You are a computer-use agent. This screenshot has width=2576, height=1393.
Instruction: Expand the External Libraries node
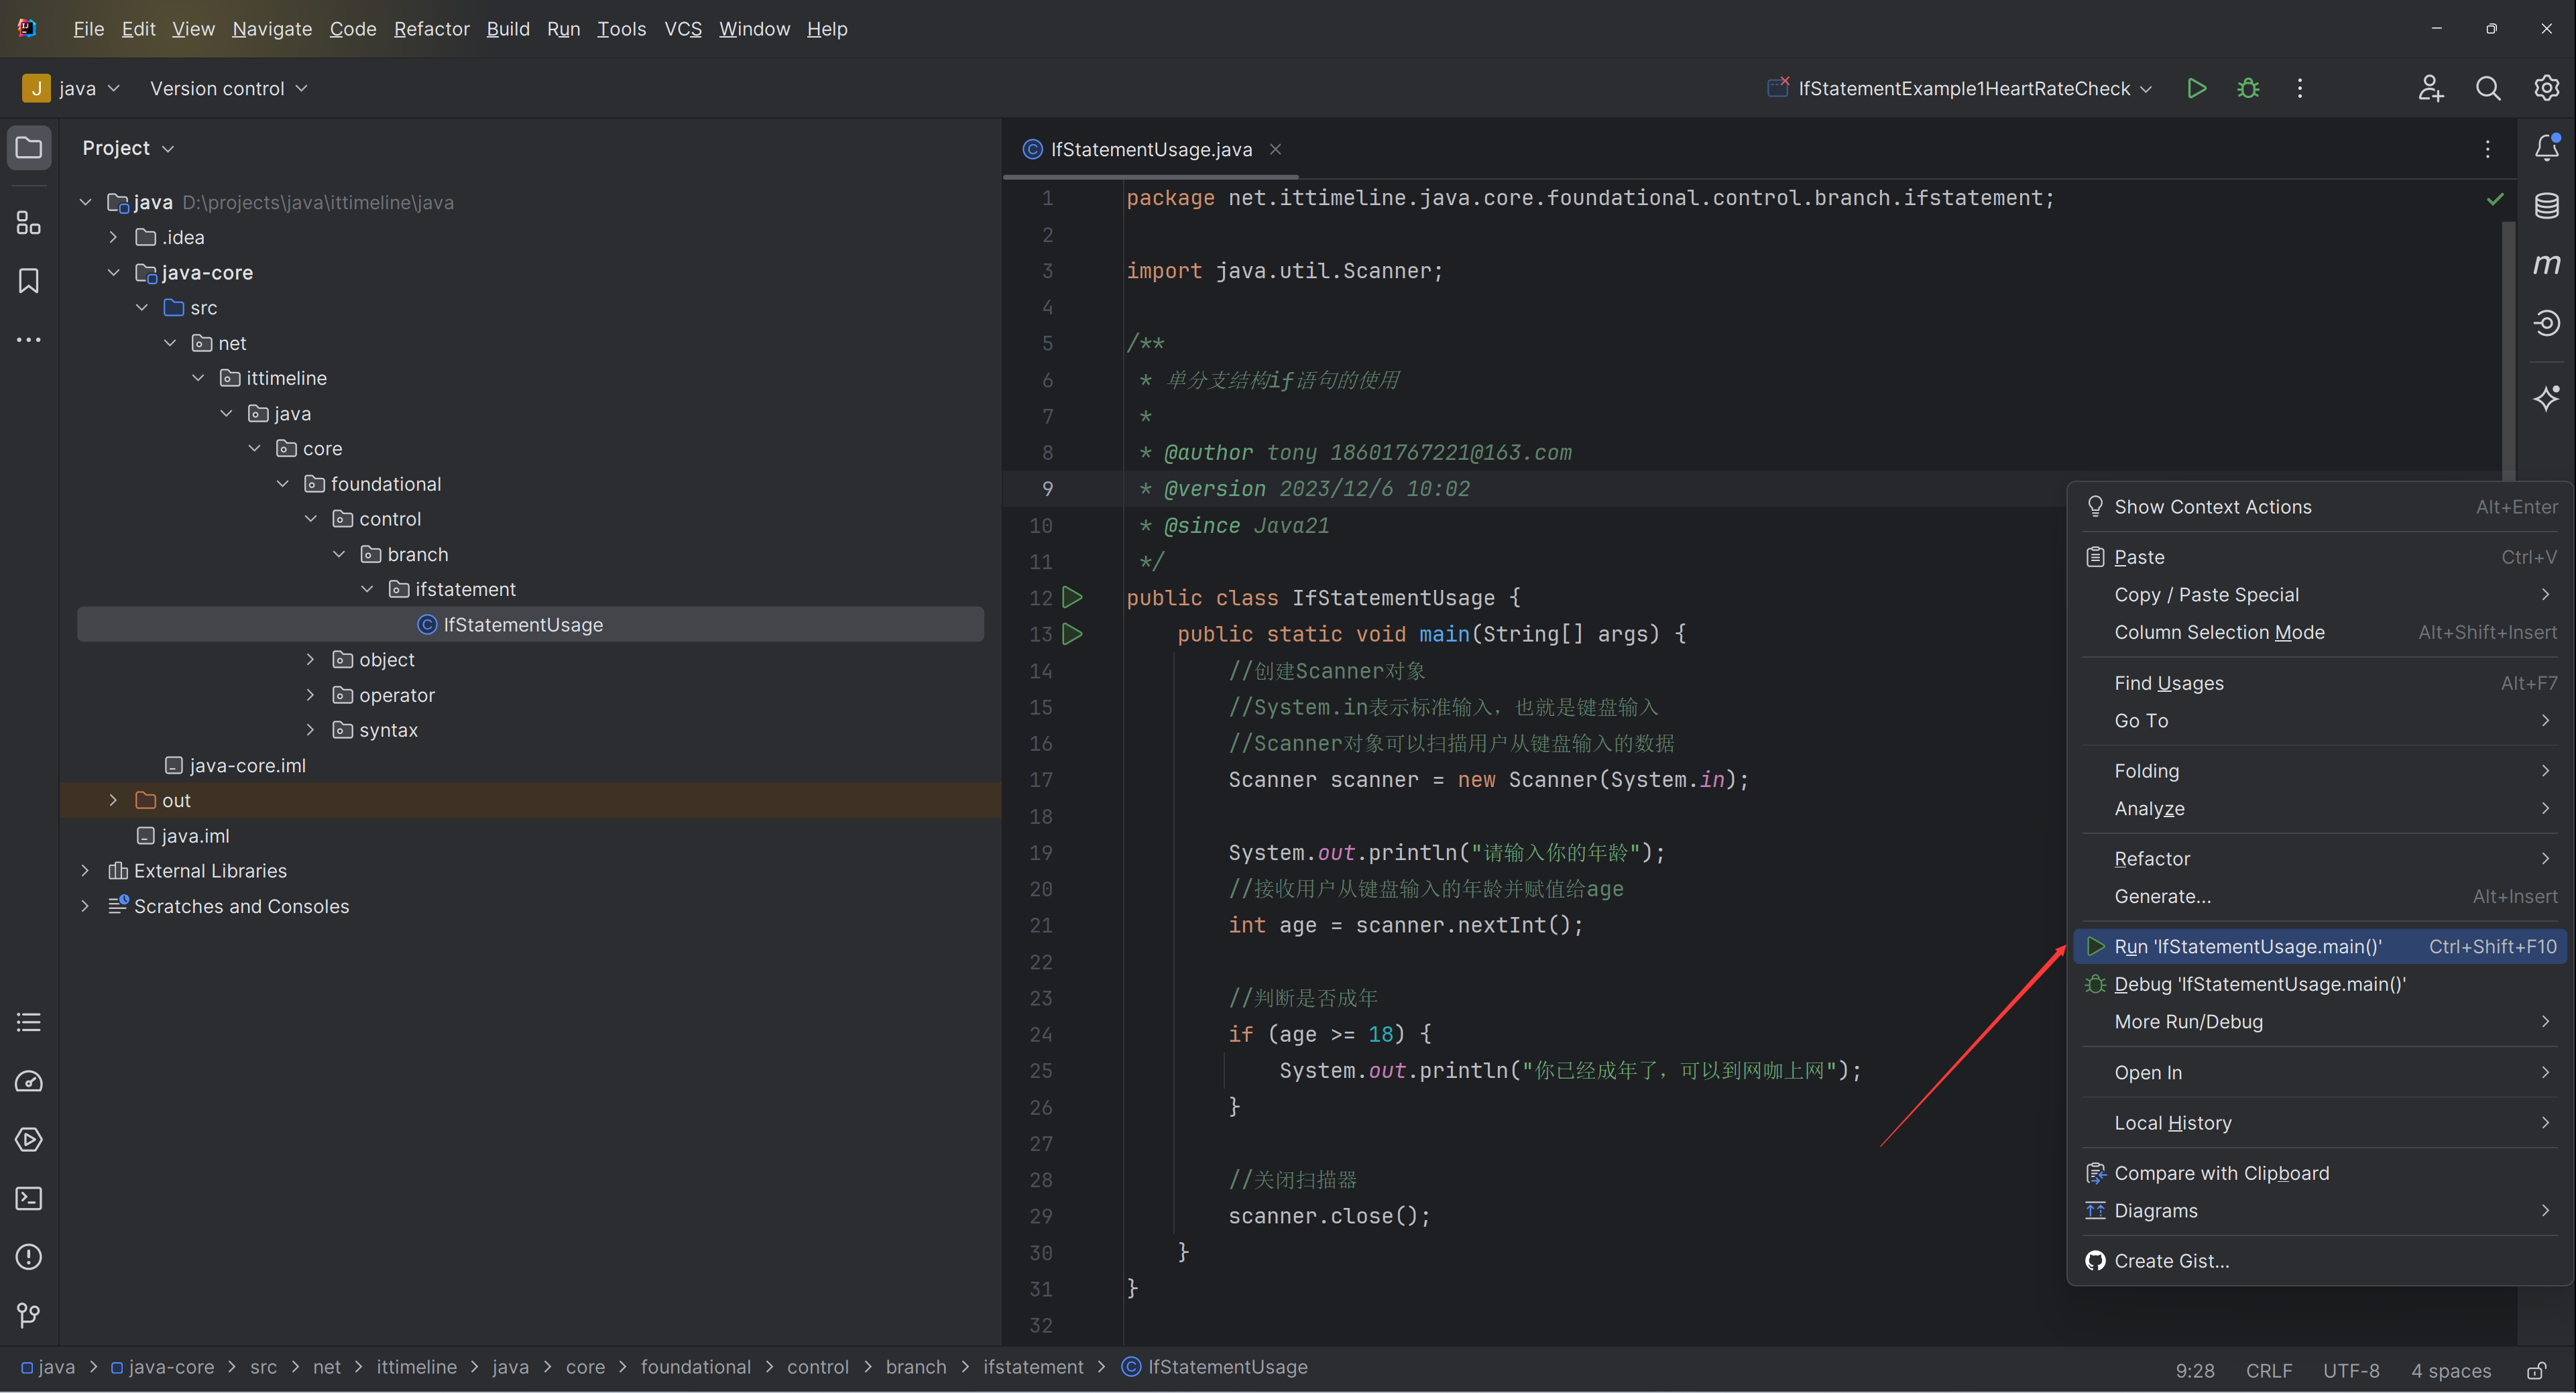pos(85,870)
